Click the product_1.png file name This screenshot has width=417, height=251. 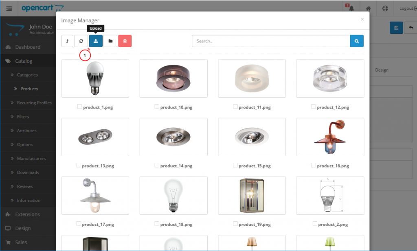[x=98, y=107]
